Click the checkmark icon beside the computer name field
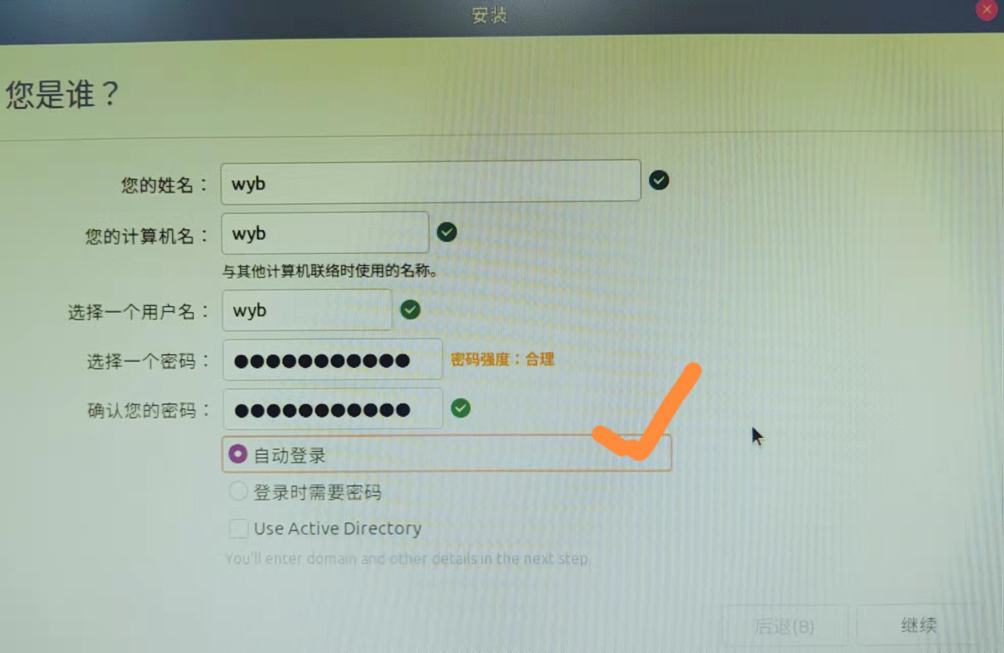 pos(447,232)
